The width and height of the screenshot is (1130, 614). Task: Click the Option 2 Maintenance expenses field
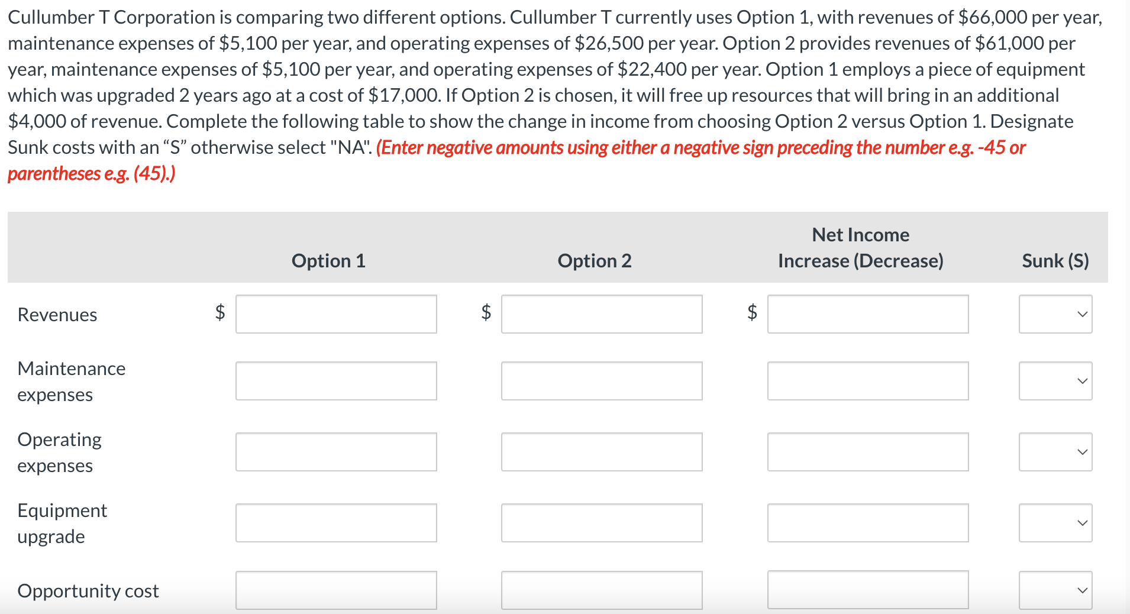pyautogui.click(x=601, y=381)
